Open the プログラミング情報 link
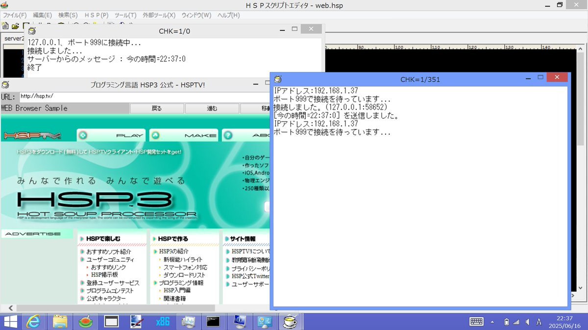The image size is (588, 330). click(x=181, y=283)
